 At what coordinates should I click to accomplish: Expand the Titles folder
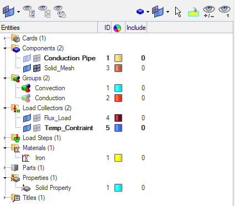click(5, 198)
